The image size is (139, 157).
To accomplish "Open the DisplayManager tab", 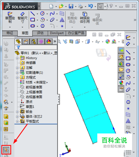I will pos(49,42).
